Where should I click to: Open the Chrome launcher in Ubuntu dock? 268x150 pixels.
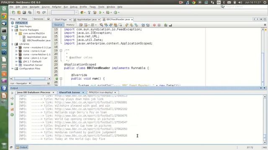tap(4, 16)
